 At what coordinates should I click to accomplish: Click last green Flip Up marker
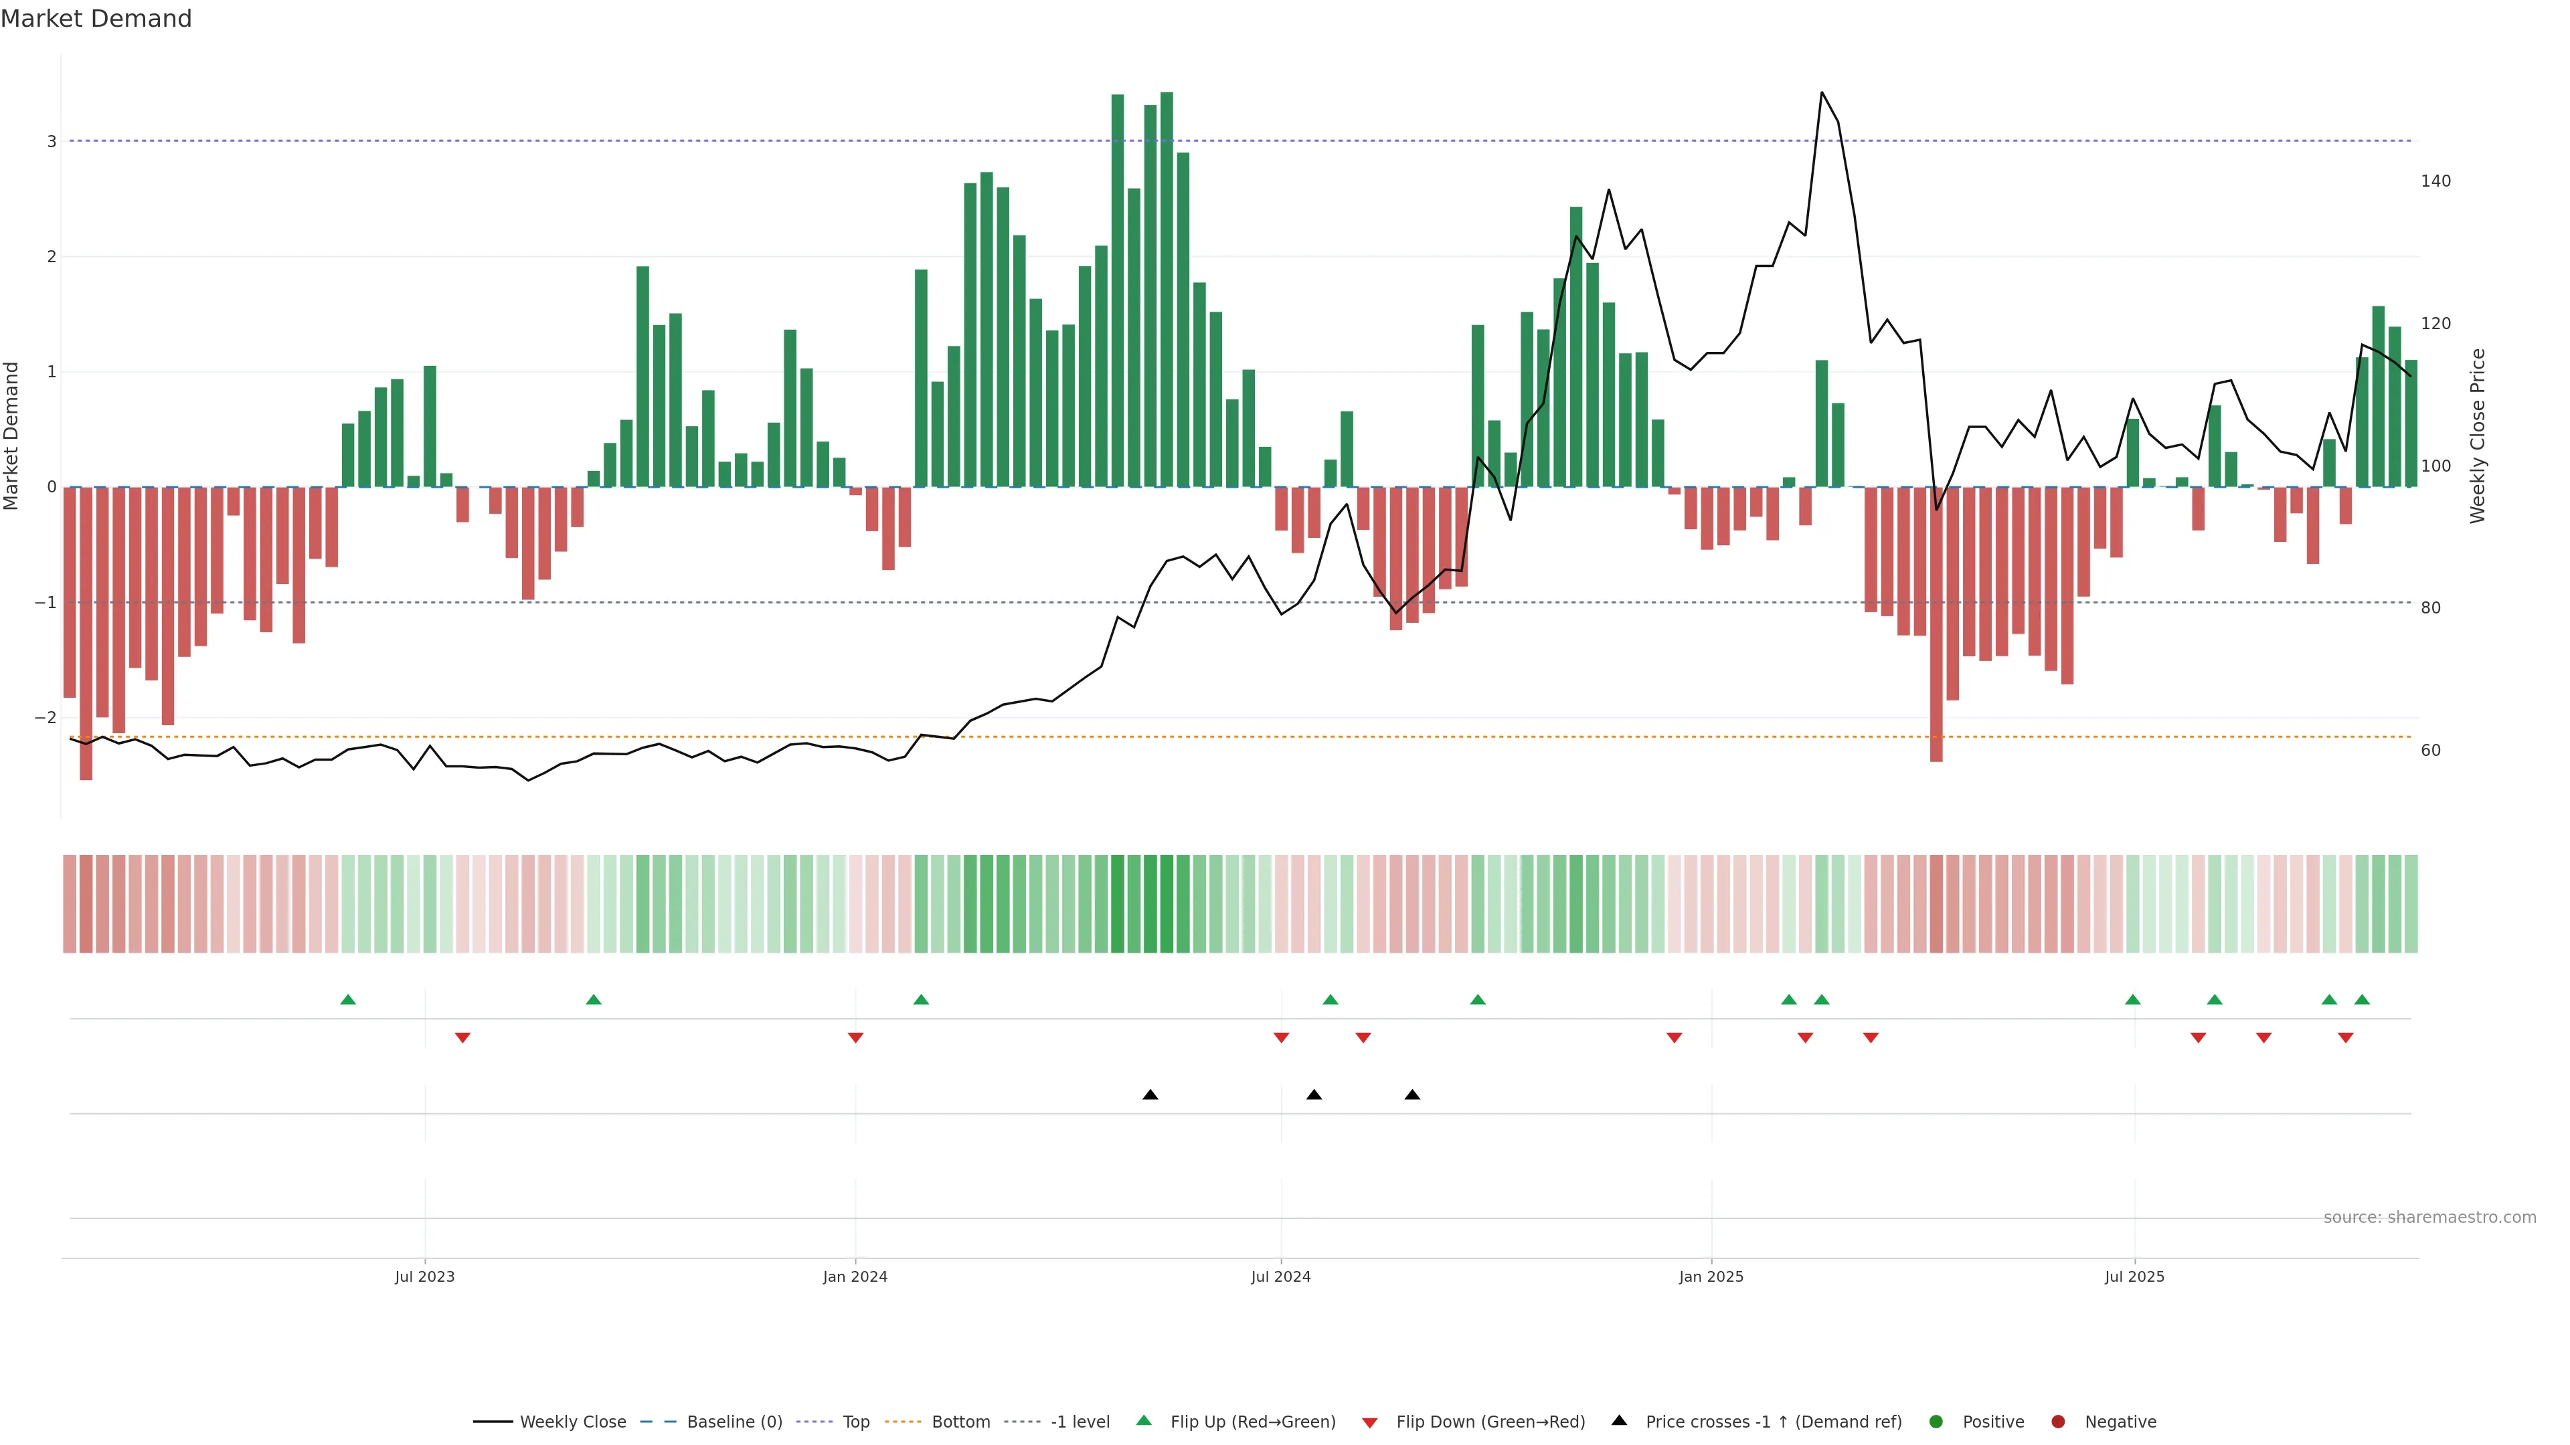point(2361,999)
